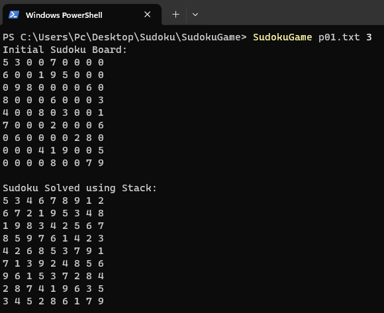
Task: Click the first solved row '5 3 4 6 7 8 9 1 2'
Action: (53, 201)
